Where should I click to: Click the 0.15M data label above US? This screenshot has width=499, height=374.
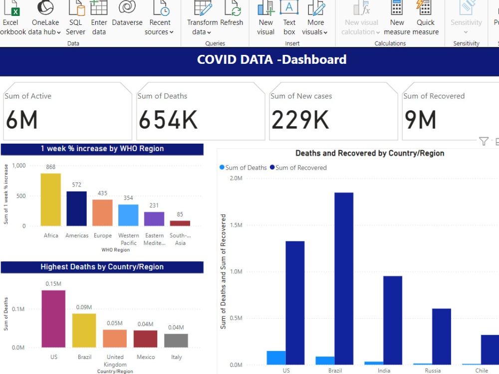click(x=53, y=284)
